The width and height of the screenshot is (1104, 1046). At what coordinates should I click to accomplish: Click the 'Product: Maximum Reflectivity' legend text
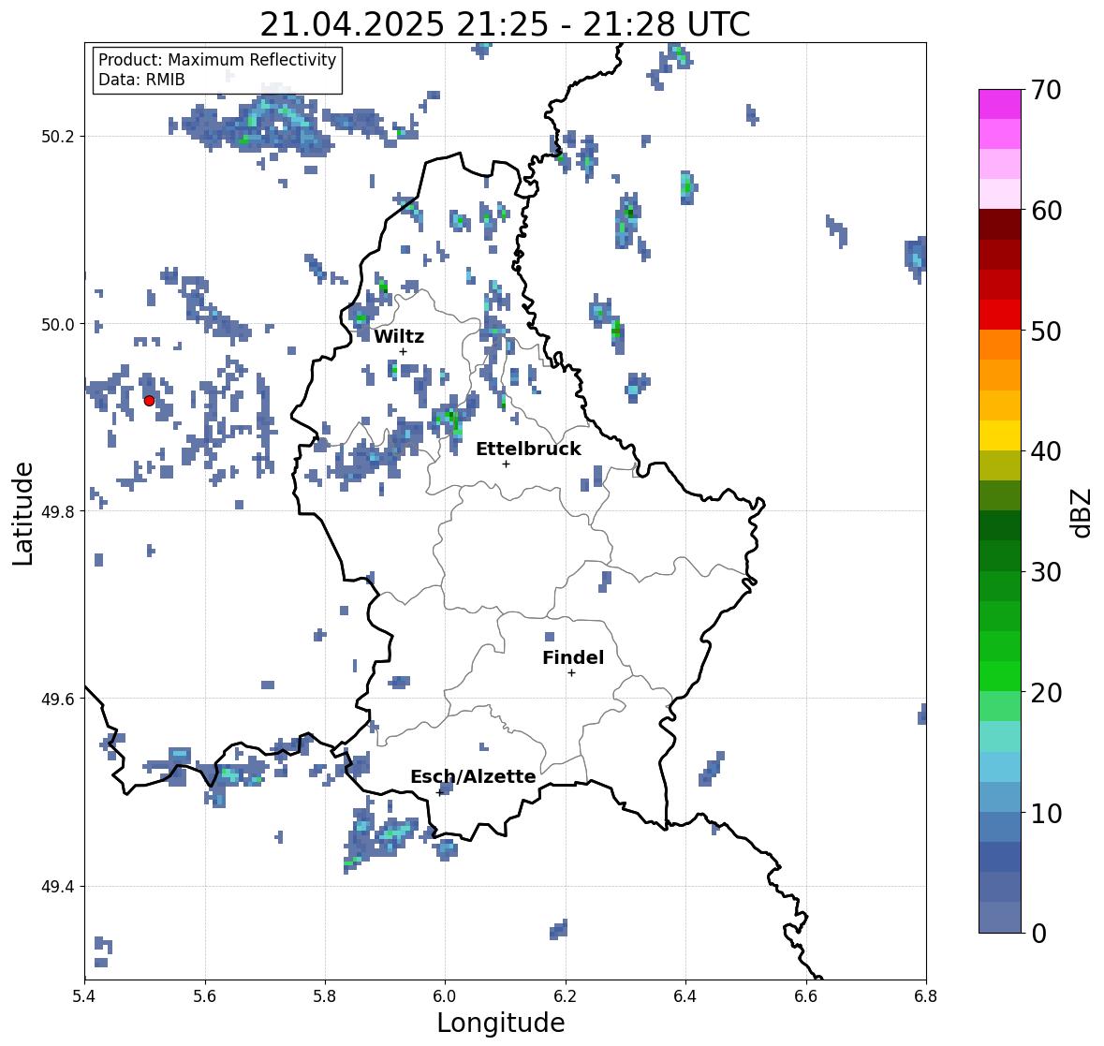217,61
